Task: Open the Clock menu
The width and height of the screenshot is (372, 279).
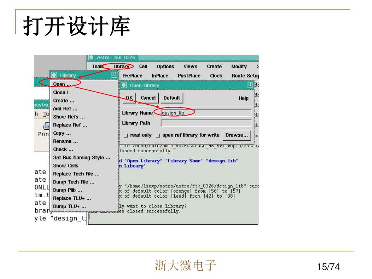Action: [x=216, y=76]
